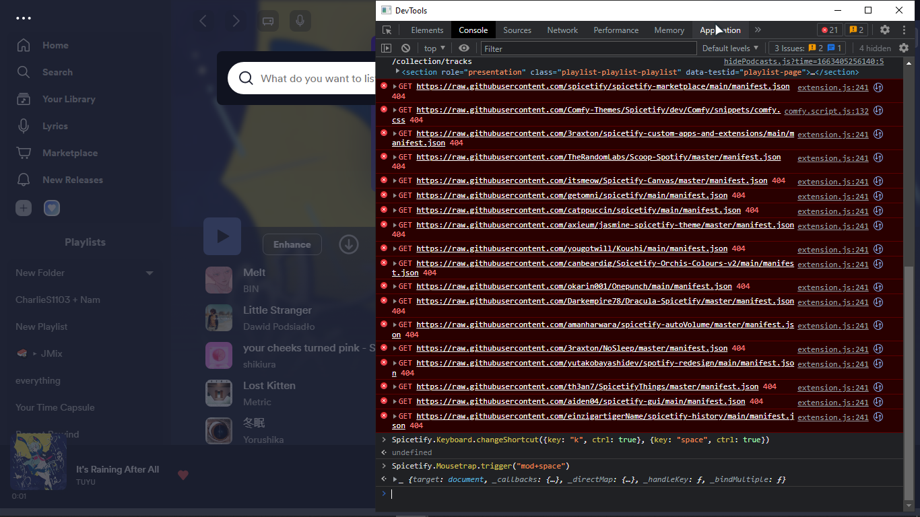Switch to the Performance tab
Image resolution: width=920 pixels, height=517 pixels.
[616, 30]
